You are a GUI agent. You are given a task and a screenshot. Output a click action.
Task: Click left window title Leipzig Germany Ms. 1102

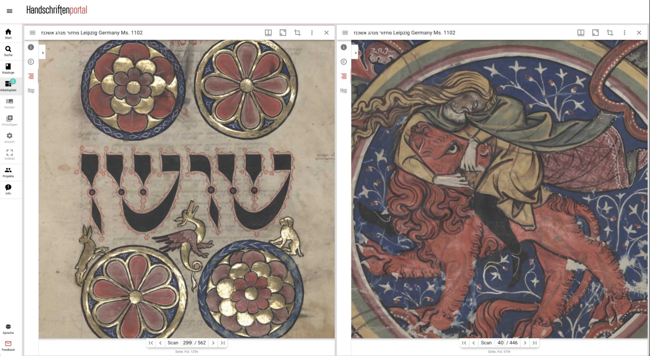tap(92, 33)
